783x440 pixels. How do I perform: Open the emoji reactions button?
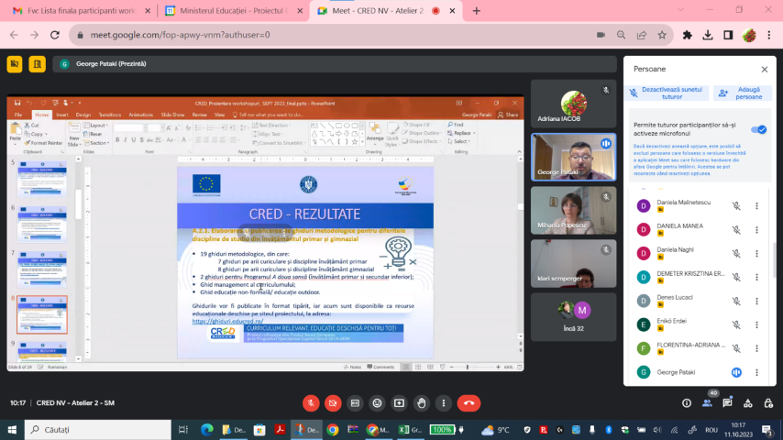[377, 402]
